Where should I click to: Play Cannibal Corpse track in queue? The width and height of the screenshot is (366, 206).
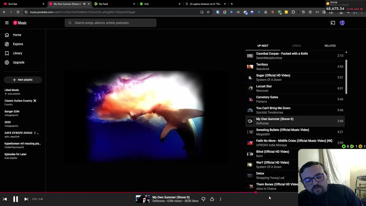[x=295, y=56]
